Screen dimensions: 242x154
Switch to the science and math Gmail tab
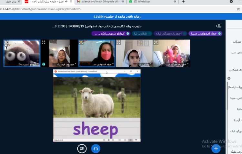[x=100, y=2]
